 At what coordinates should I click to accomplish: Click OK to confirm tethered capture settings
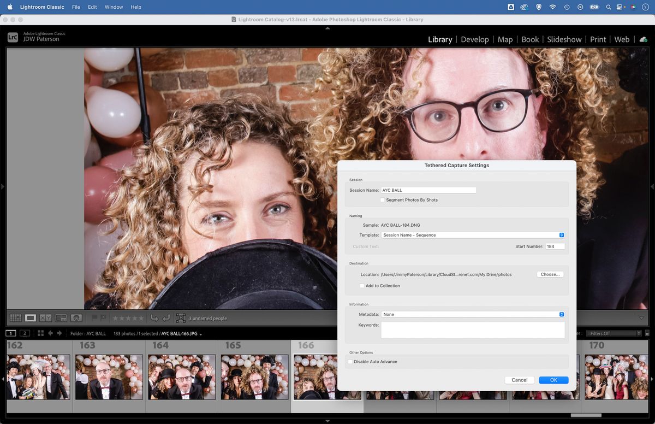[553, 380]
